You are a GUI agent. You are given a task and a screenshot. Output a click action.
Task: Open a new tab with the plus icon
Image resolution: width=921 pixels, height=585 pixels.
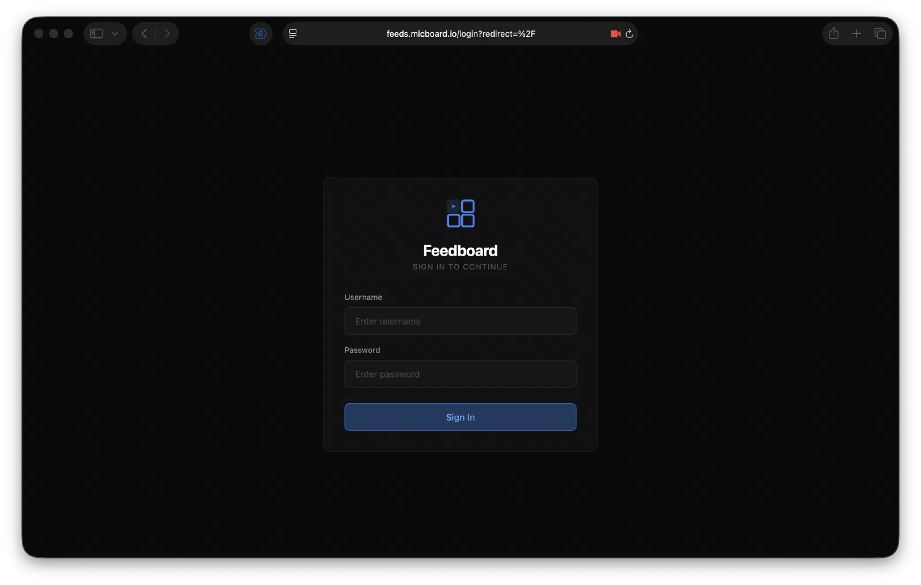coord(857,33)
